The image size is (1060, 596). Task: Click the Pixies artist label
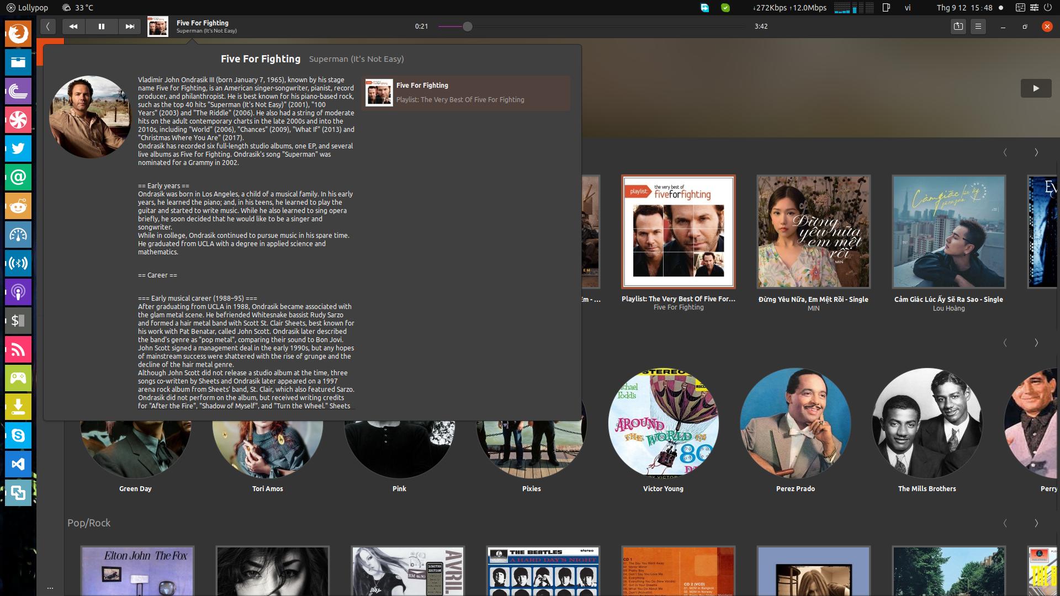coord(532,489)
